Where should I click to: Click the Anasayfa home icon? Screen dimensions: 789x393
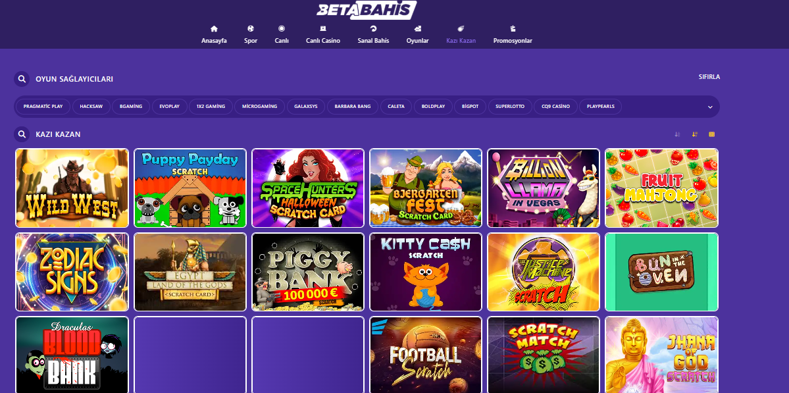[214, 29]
